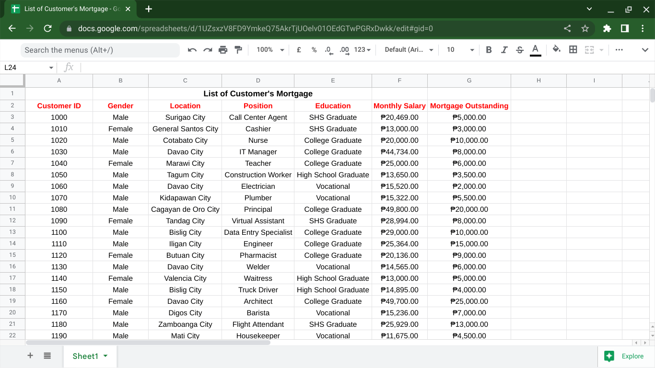Click the browser share page icon
655x368 pixels.
click(x=567, y=28)
